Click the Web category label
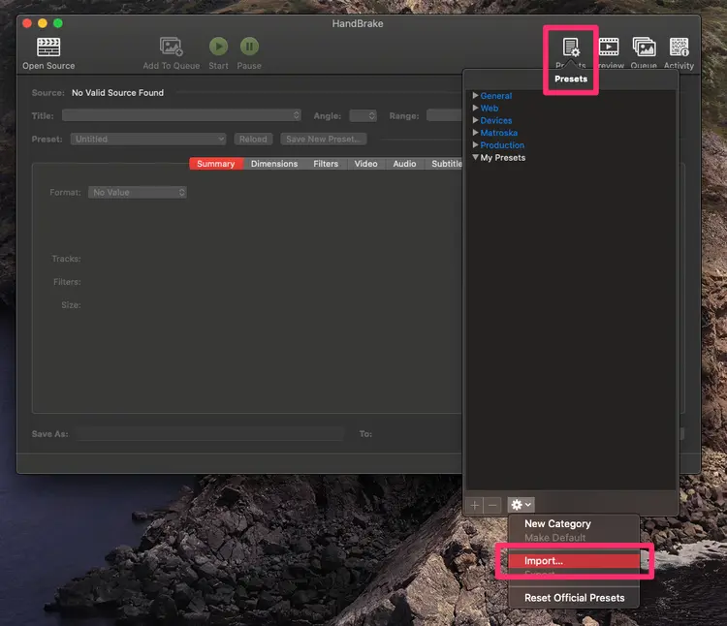This screenshot has height=626, width=727. 490,108
